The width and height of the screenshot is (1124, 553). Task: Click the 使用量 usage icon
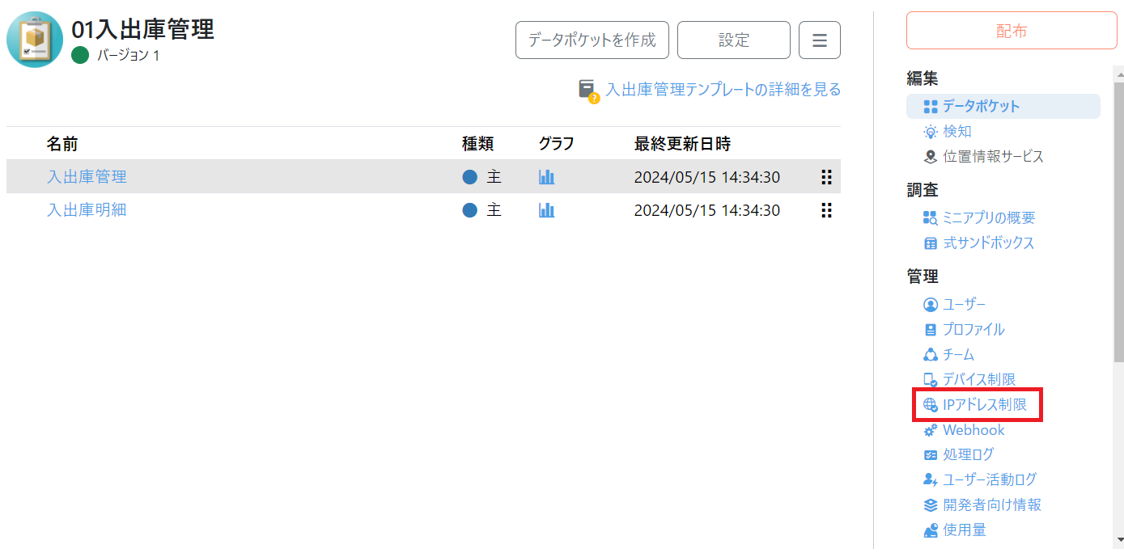coord(931,530)
